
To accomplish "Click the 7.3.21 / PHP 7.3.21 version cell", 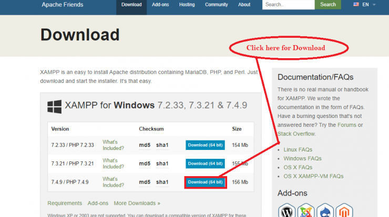I will [73, 164].
